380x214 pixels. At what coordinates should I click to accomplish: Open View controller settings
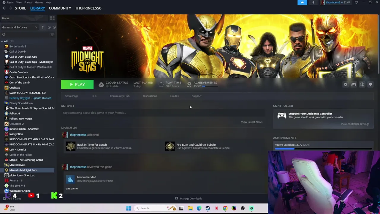[355, 124]
